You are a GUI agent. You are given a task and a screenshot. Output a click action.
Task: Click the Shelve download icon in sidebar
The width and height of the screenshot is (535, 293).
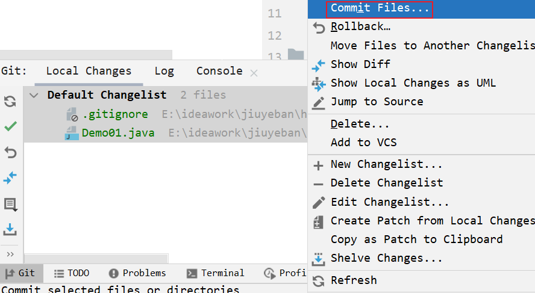click(10, 229)
